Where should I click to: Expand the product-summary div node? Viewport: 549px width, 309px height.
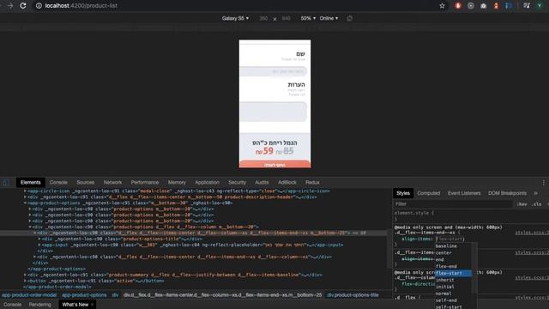(25, 275)
